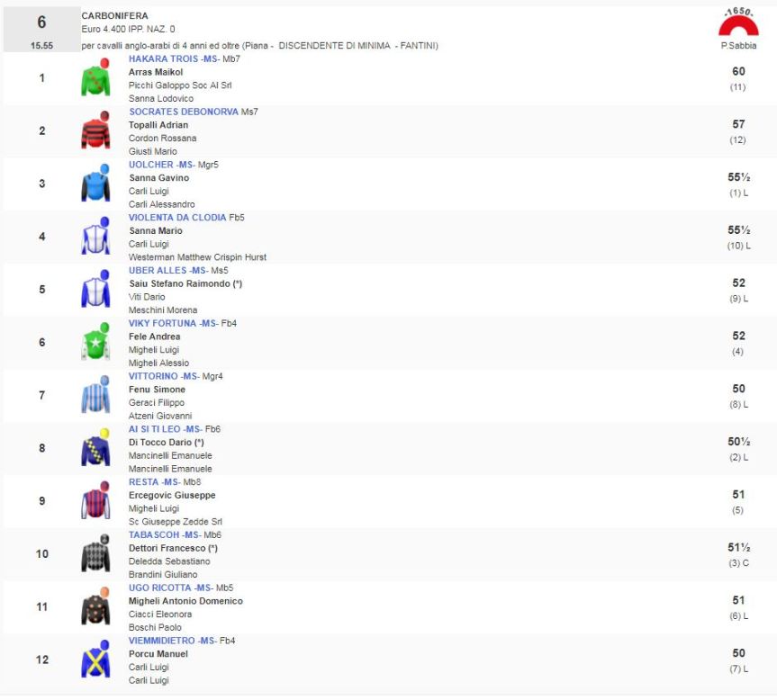Image resolution: width=777 pixels, height=700 pixels.
Task: Click the green jockey silk for Hakara Trois
Action: click(95, 79)
